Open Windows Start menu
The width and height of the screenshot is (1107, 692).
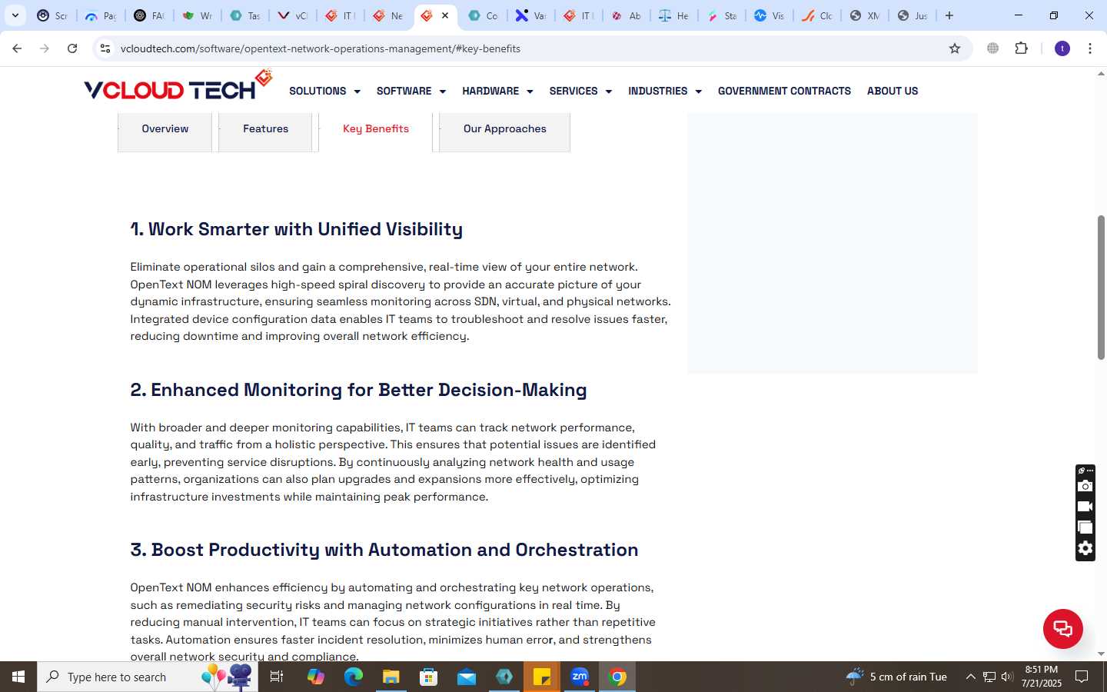point(18,677)
